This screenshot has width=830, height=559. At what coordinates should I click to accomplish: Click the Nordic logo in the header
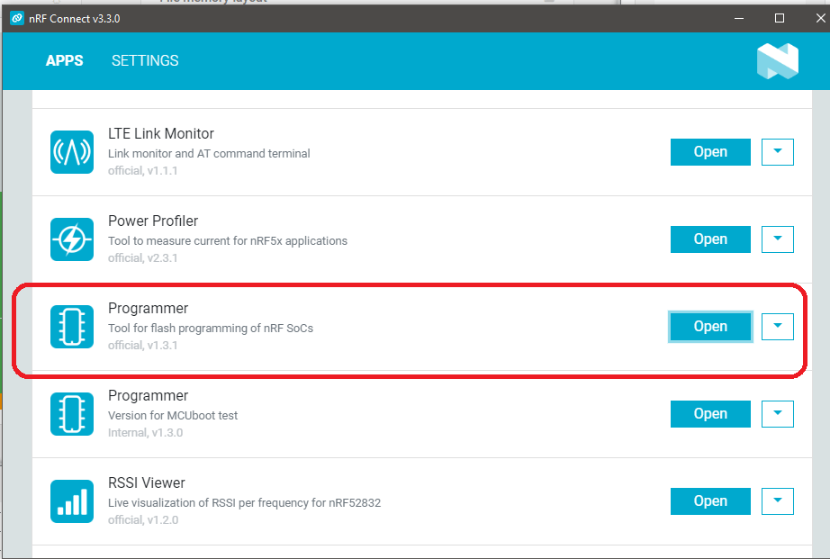click(x=778, y=61)
